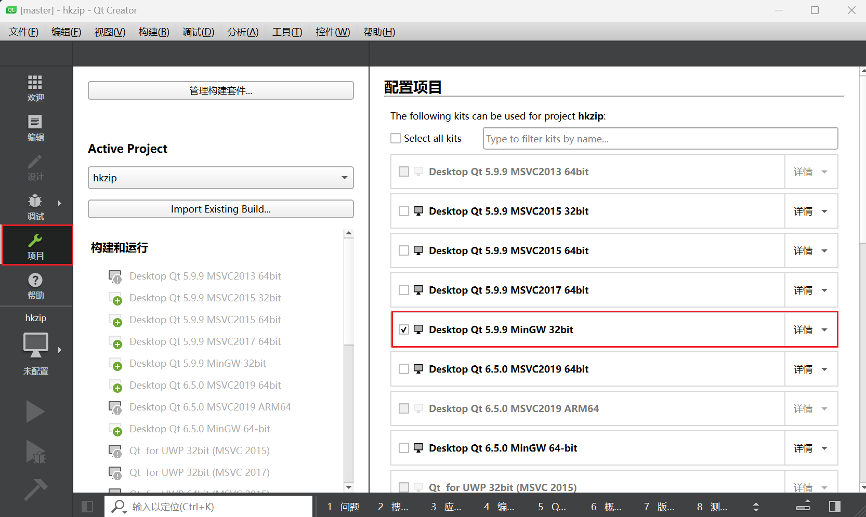Enable Desktop Qt 5.9.9 MSVC2017 64bit kit
The height and width of the screenshot is (517, 866).
[404, 290]
